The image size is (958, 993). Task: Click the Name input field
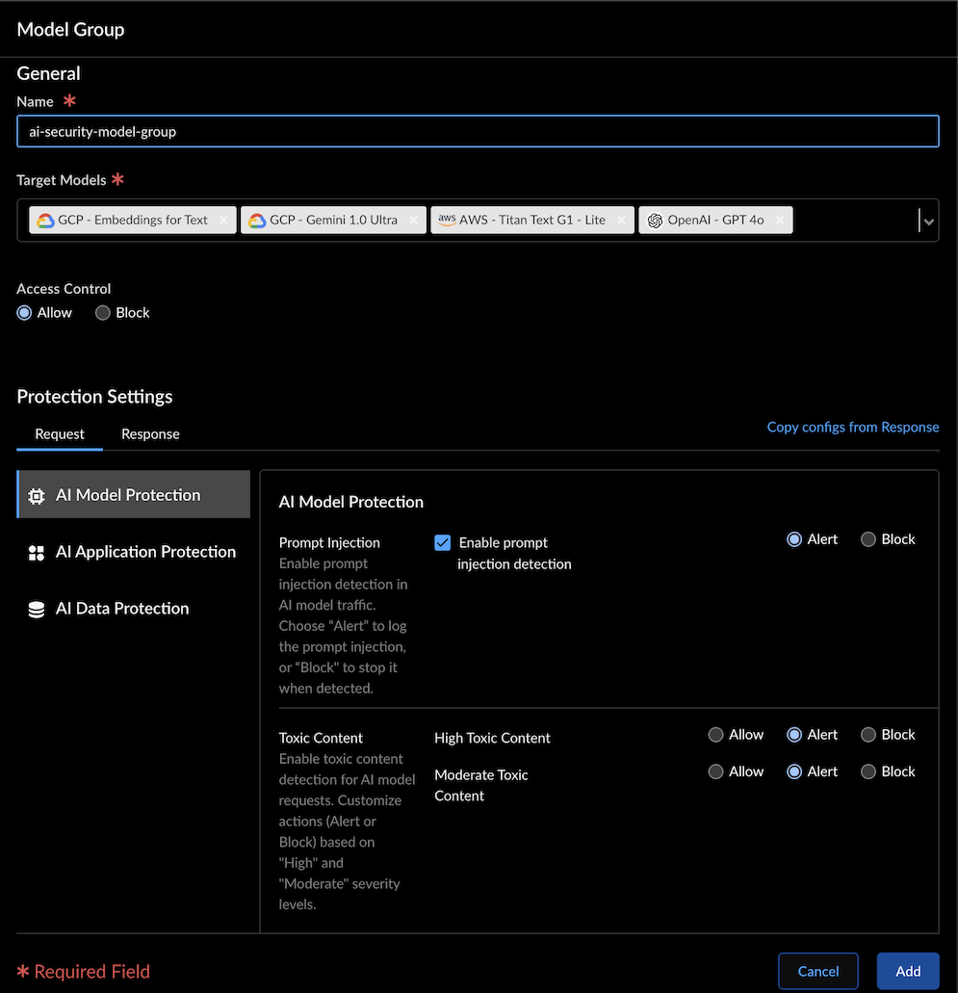coord(478,131)
